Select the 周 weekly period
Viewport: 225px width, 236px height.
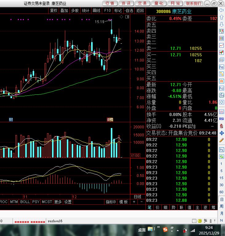pos(222,206)
